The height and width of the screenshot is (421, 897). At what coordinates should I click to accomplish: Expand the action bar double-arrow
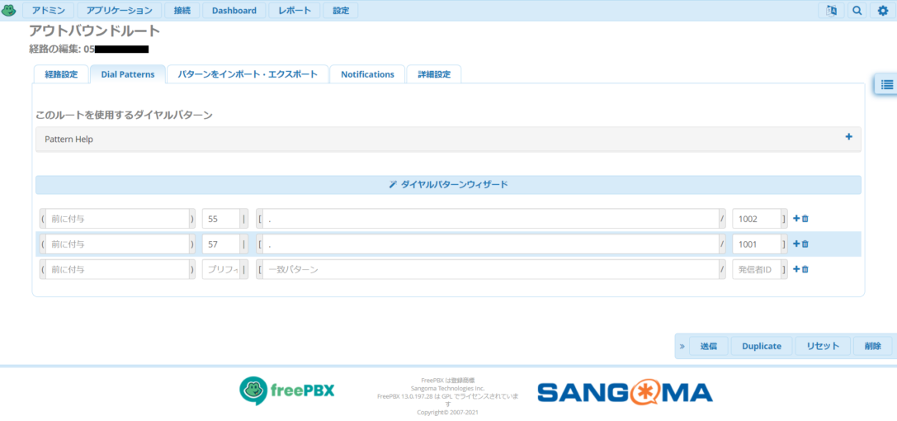682,346
